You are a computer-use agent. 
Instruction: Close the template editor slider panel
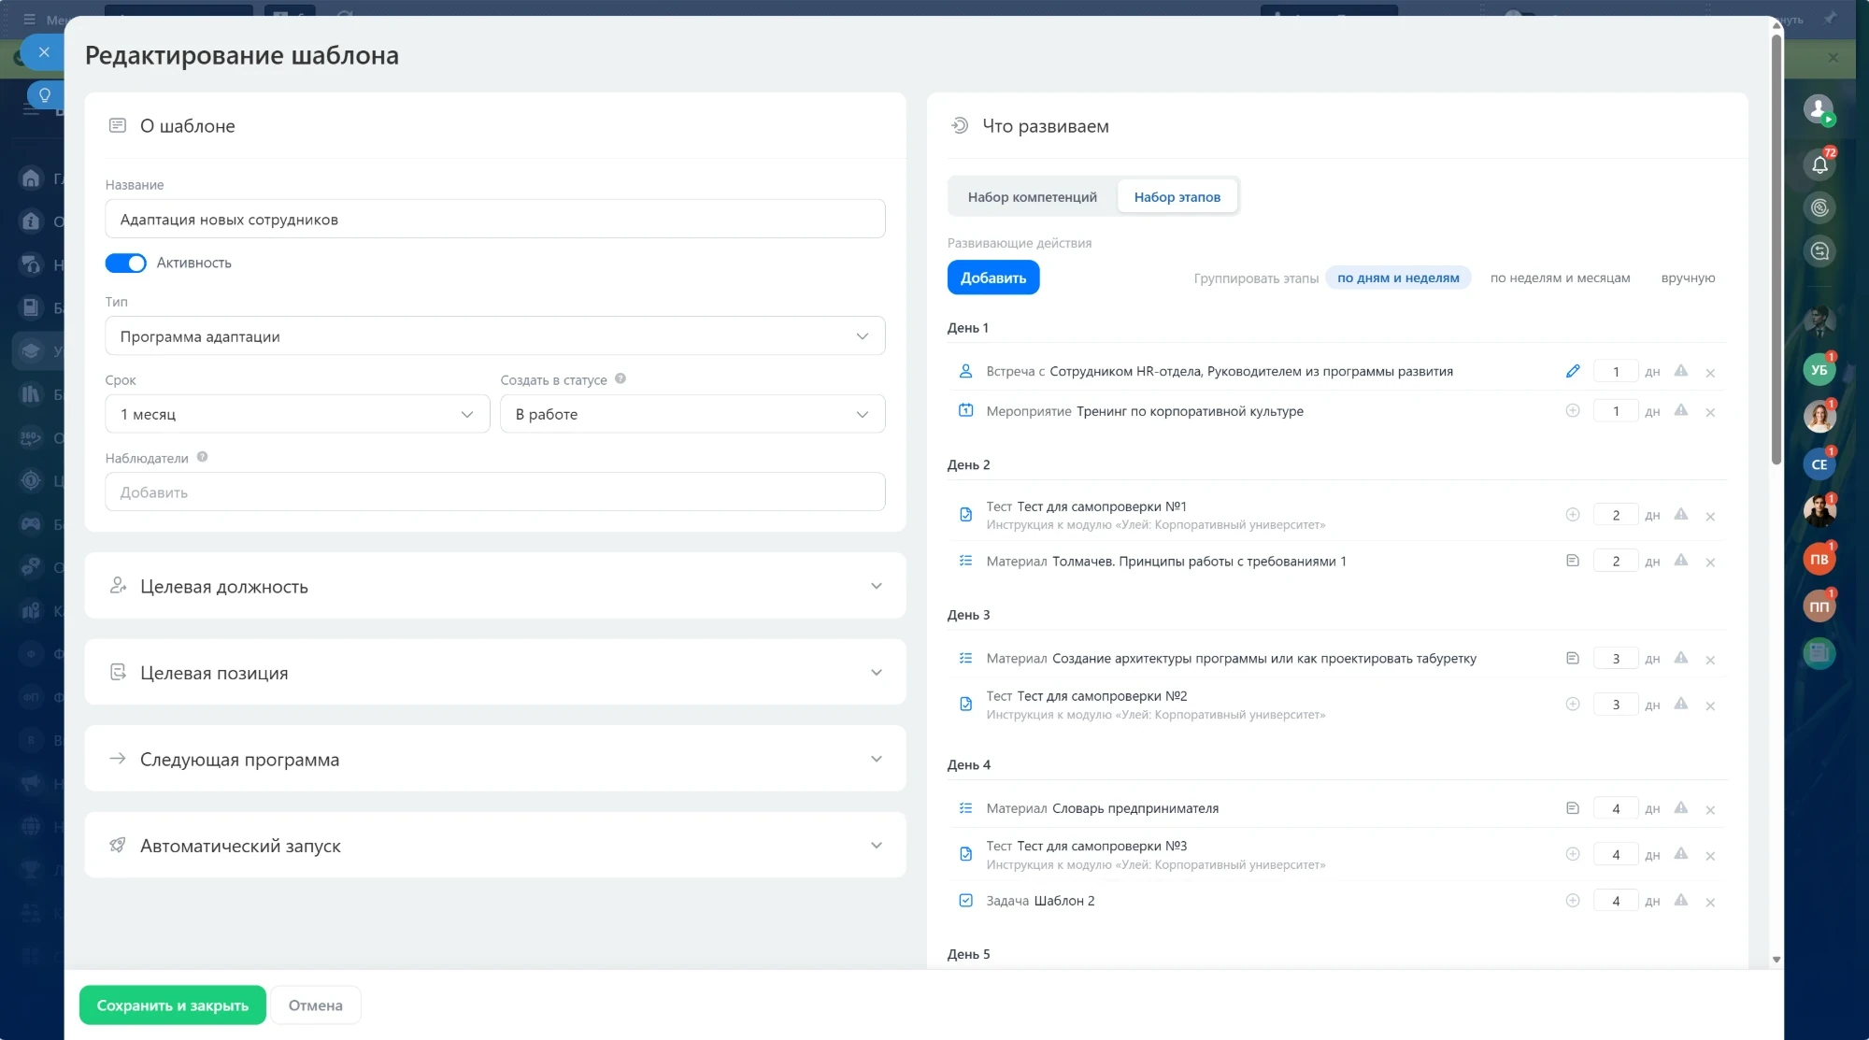43,52
